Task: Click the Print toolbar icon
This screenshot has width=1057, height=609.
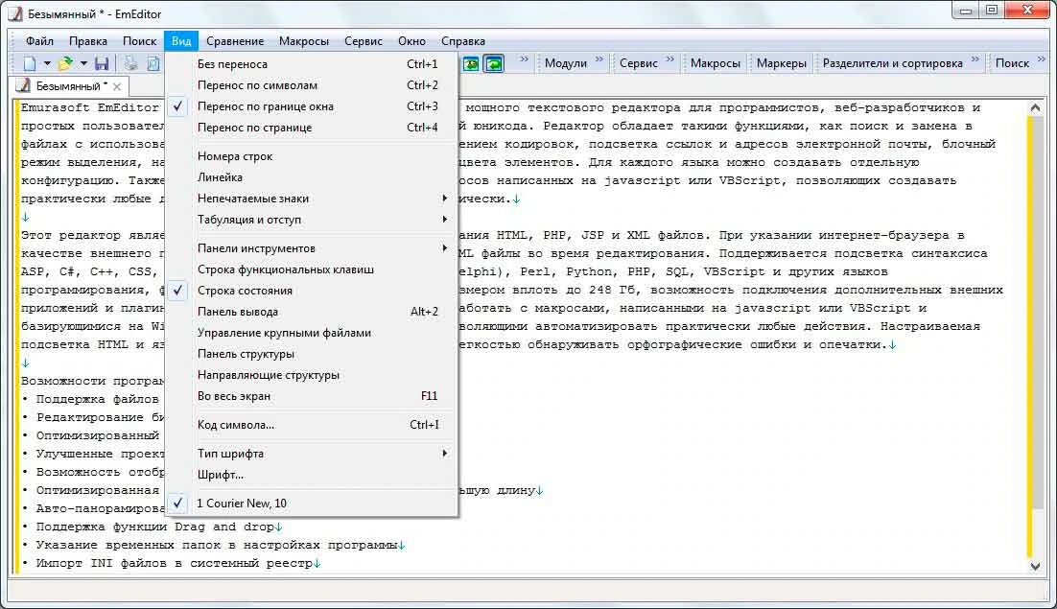Action: [x=130, y=63]
